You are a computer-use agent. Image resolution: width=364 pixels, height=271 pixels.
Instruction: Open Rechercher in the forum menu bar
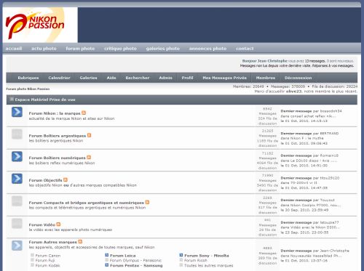138,78
